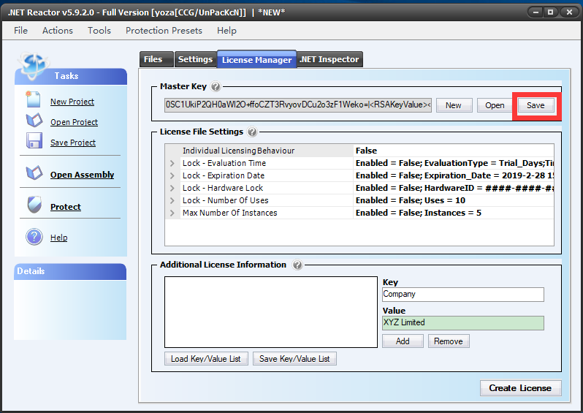Minimize the .NET Reactor window
Image resolution: width=583 pixels, height=413 pixels.
point(536,12)
